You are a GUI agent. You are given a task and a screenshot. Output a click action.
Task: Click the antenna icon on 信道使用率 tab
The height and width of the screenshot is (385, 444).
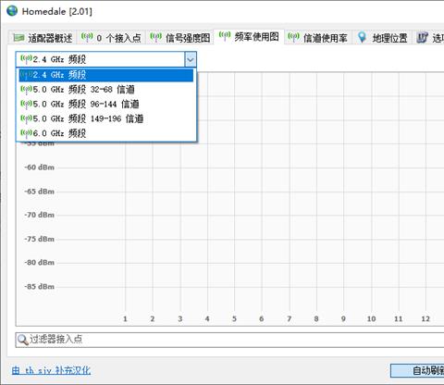coord(293,37)
